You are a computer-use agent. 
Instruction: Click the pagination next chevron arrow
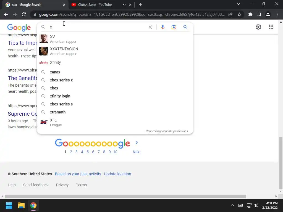coord(137,143)
